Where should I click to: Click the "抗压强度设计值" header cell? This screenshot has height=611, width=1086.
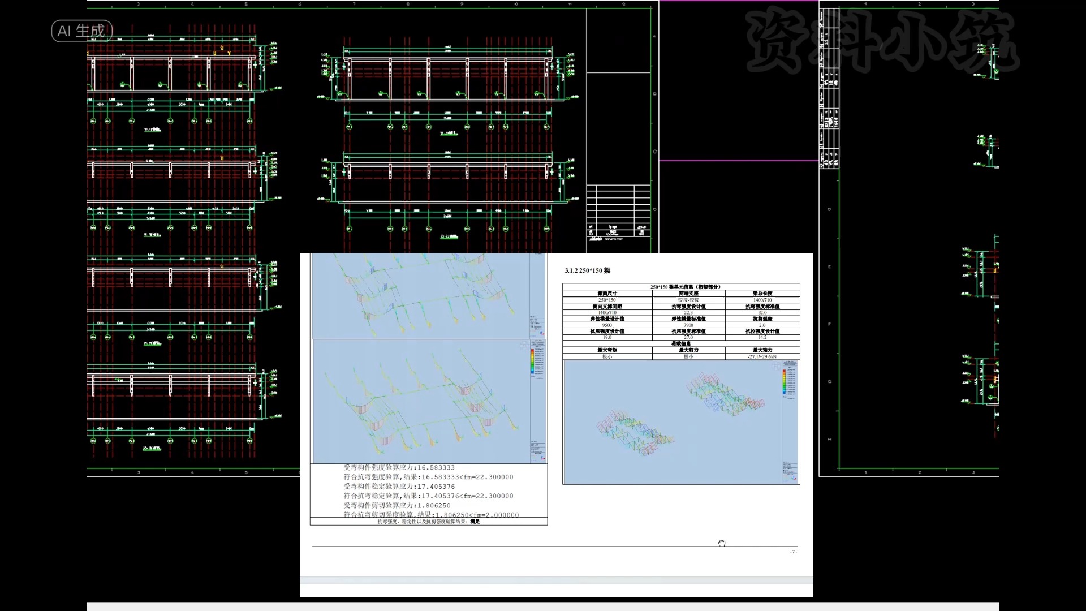click(607, 332)
